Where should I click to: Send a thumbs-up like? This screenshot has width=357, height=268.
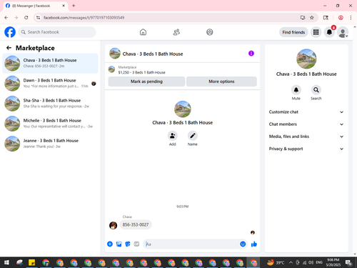click(254, 244)
